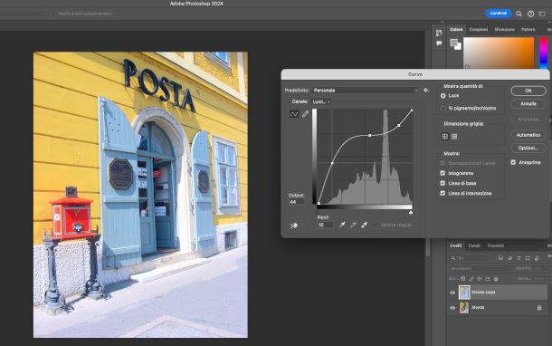The image size is (552, 346).
Task: Select % pigmento/inchiostro radio button
Action: 443,109
